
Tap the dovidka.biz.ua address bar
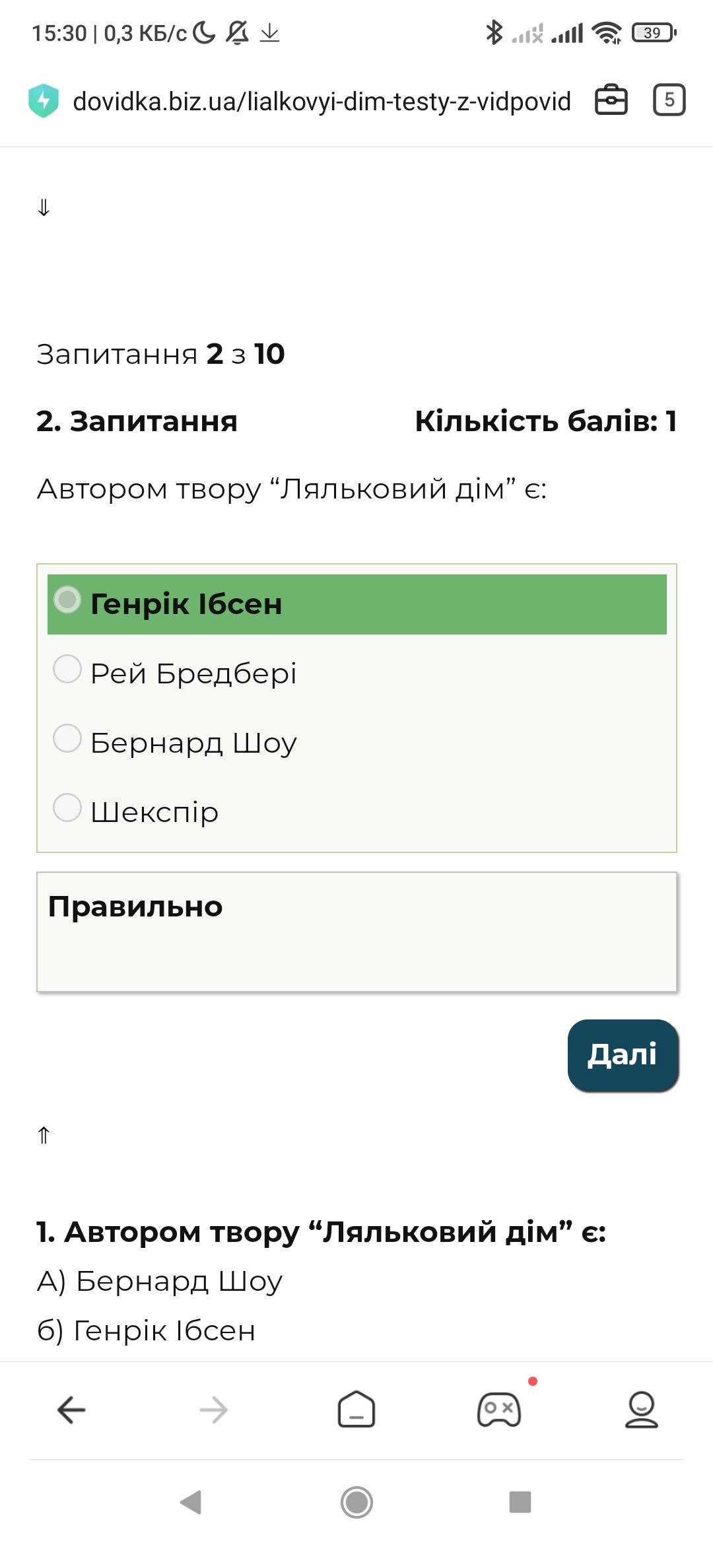coord(322,102)
